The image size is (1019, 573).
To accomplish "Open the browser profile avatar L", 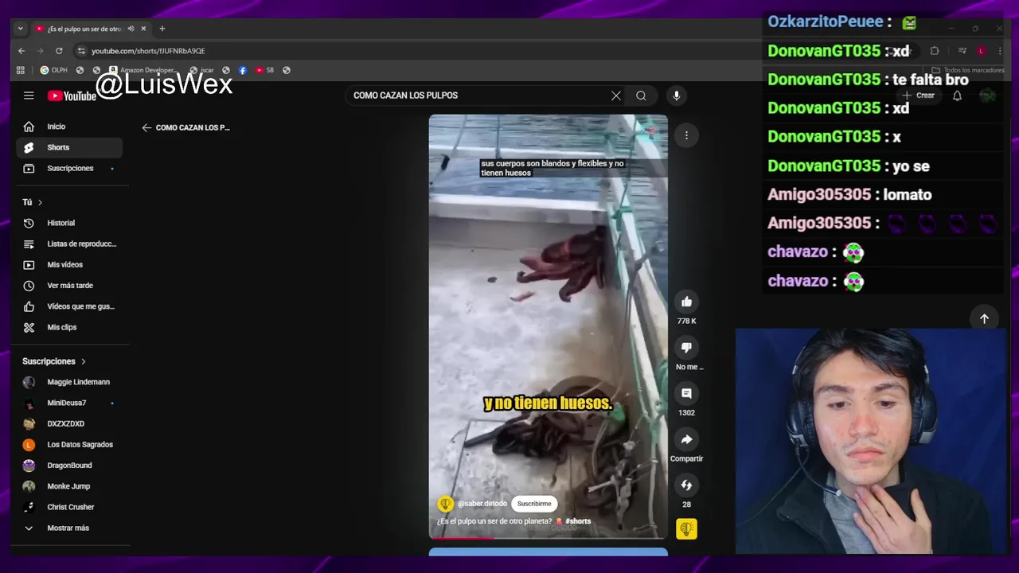I will pyautogui.click(x=982, y=51).
